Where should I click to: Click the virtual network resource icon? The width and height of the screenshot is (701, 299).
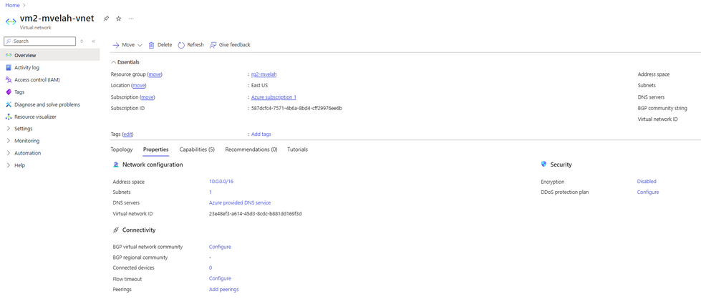pyautogui.click(x=11, y=21)
